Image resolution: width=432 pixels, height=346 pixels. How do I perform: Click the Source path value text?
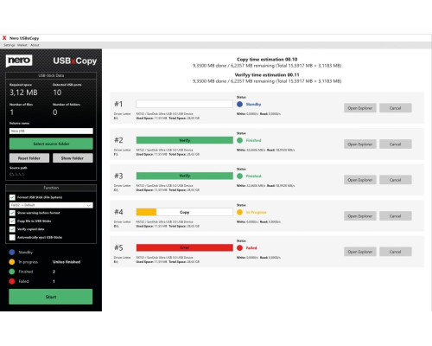tap(17, 174)
